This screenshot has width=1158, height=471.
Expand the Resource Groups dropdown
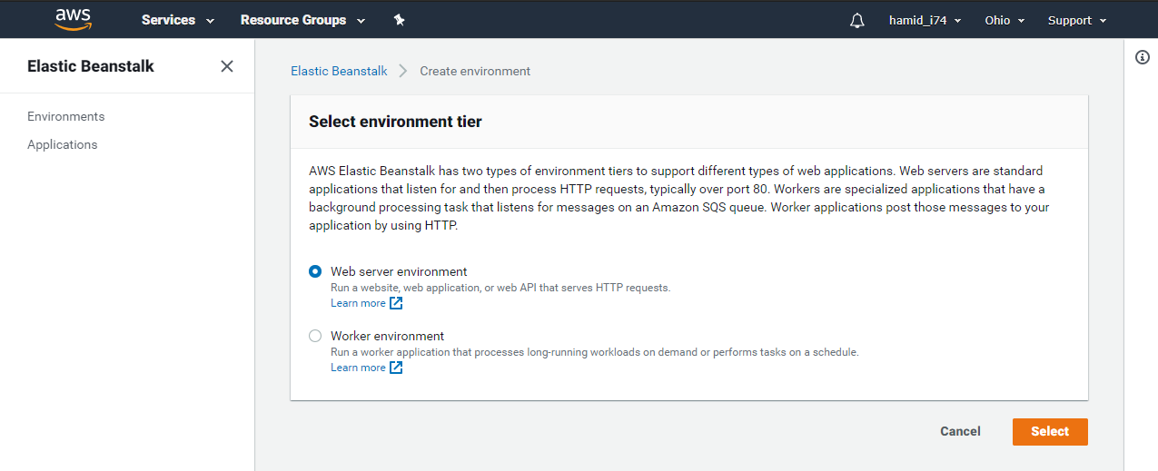coord(302,20)
